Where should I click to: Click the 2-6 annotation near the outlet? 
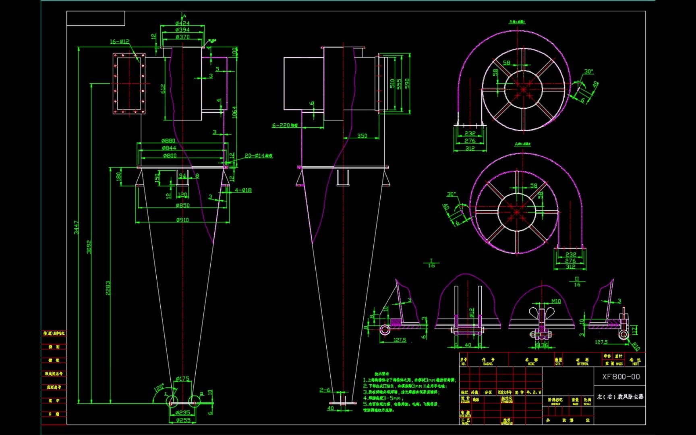pyautogui.click(x=325, y=390)
